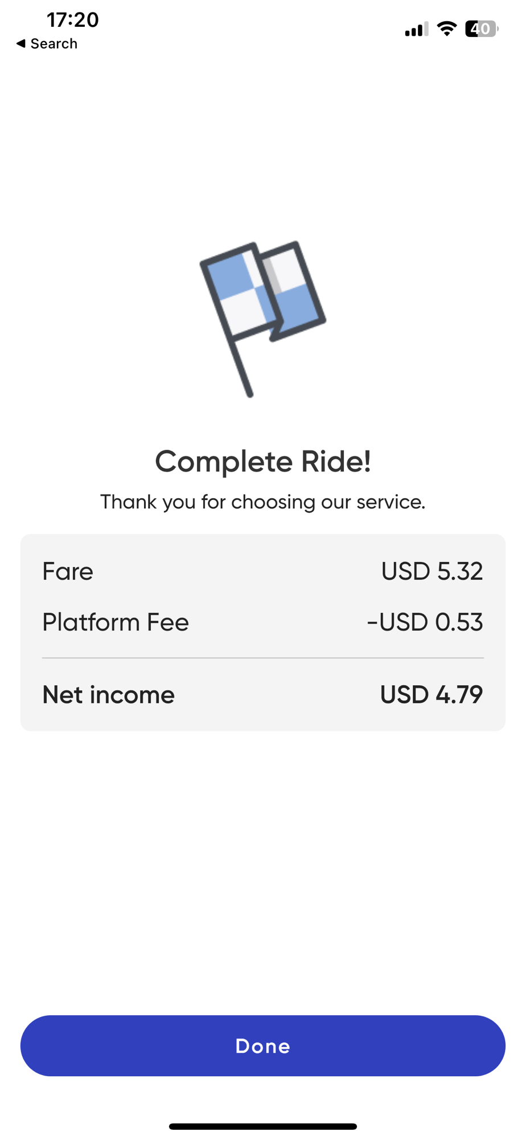
Task: Select the Fare label
Action: (68, 571)
